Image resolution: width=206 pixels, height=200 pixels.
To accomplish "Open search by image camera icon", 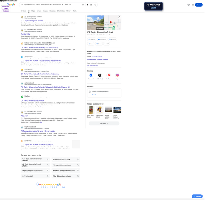I will click(91, 5).
